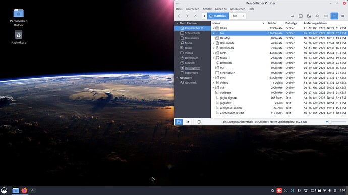348x195 pixels.
Task: Expand the Fonts folder row
Action: tap(213, 53)
